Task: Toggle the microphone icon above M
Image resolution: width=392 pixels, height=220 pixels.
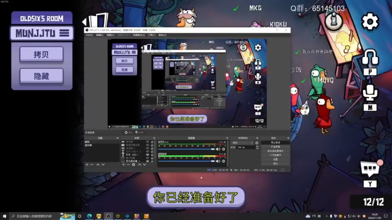Action: coord(370,93)
